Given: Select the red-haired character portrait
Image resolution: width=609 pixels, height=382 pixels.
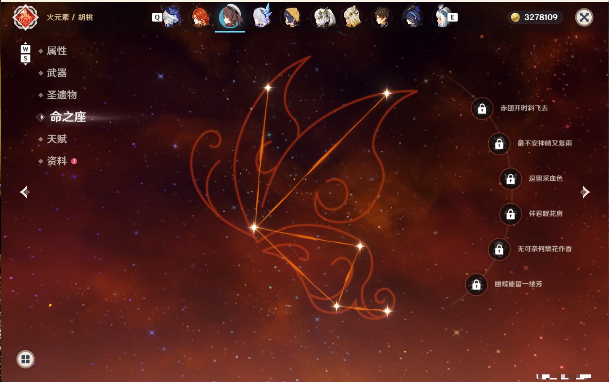Looking at the screenshot, I should [x=200, y=17].
